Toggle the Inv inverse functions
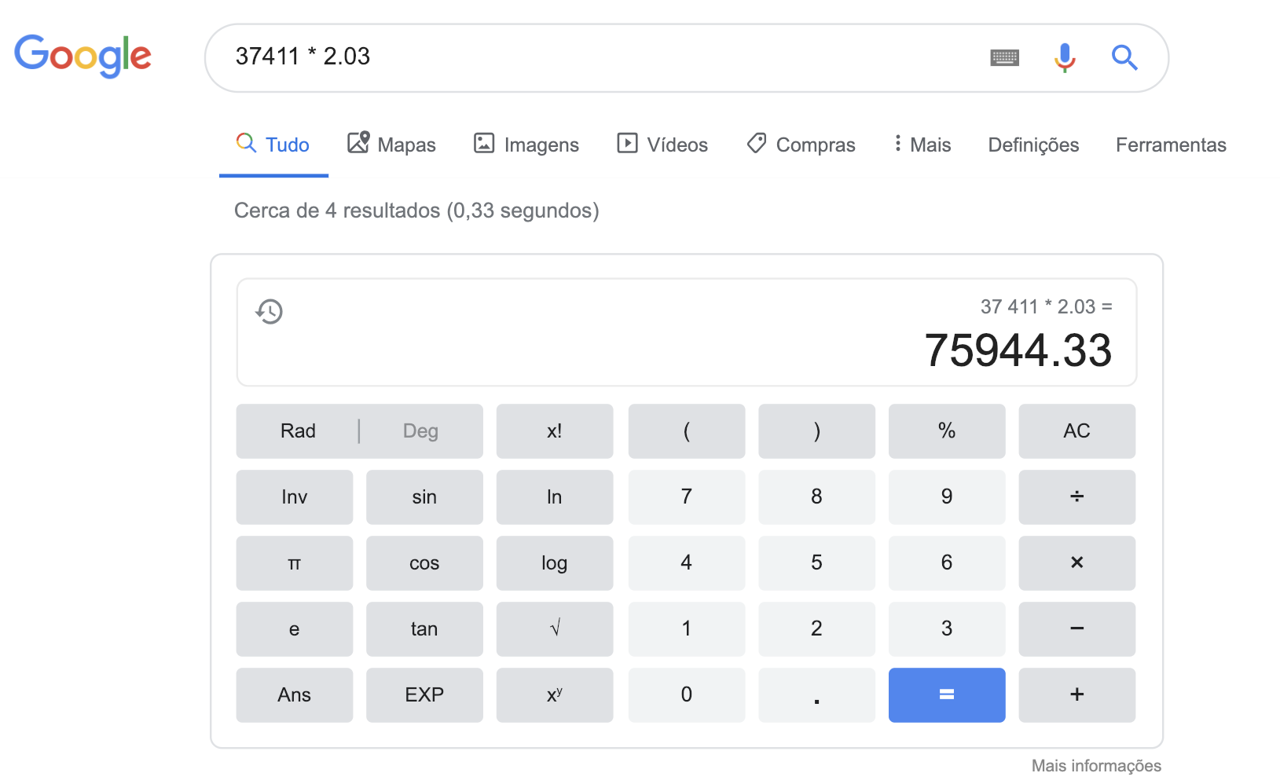The image size is (1280, 784). point(295,497)
